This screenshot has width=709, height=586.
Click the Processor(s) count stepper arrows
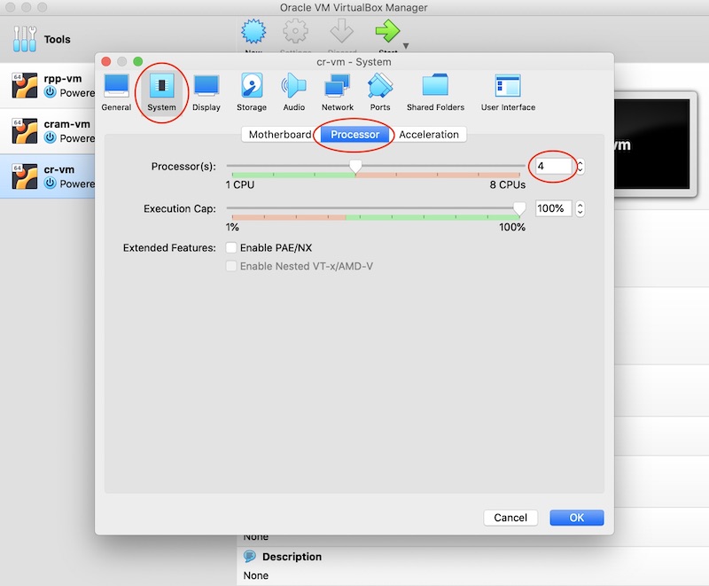click(580, 166)
